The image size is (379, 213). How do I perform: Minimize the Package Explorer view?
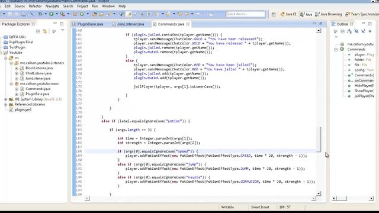click(55, 24)
